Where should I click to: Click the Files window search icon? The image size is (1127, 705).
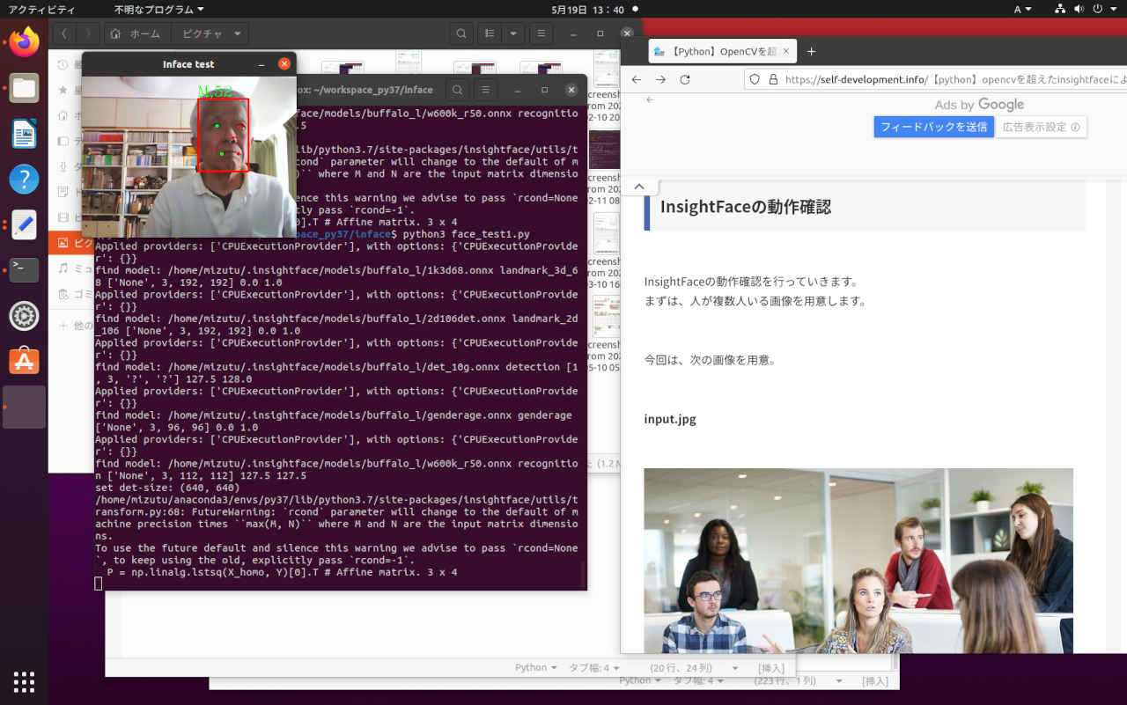[x=460, y=34]
